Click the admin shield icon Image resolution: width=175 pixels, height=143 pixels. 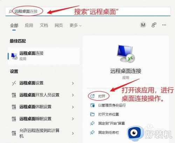(92, 105)
